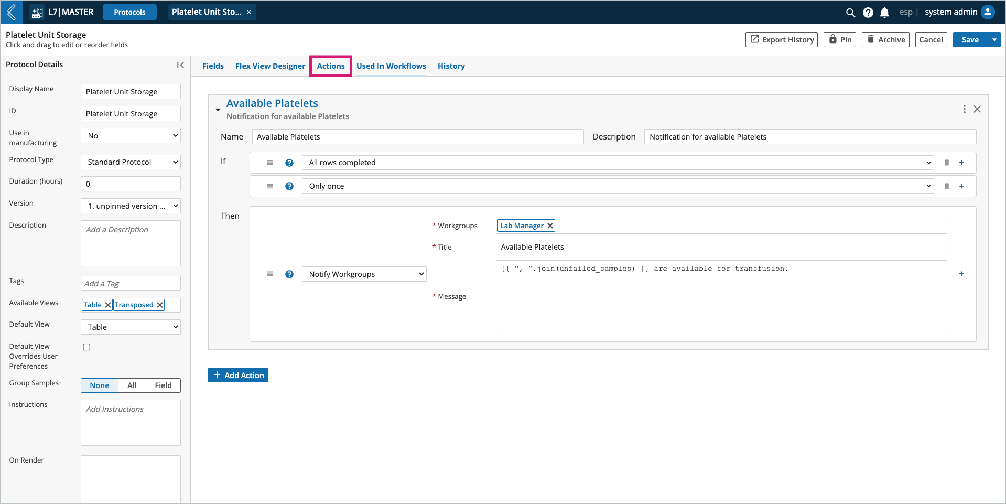Show help for All rows completed condition
1006x504 pixels.
(289, 163)
